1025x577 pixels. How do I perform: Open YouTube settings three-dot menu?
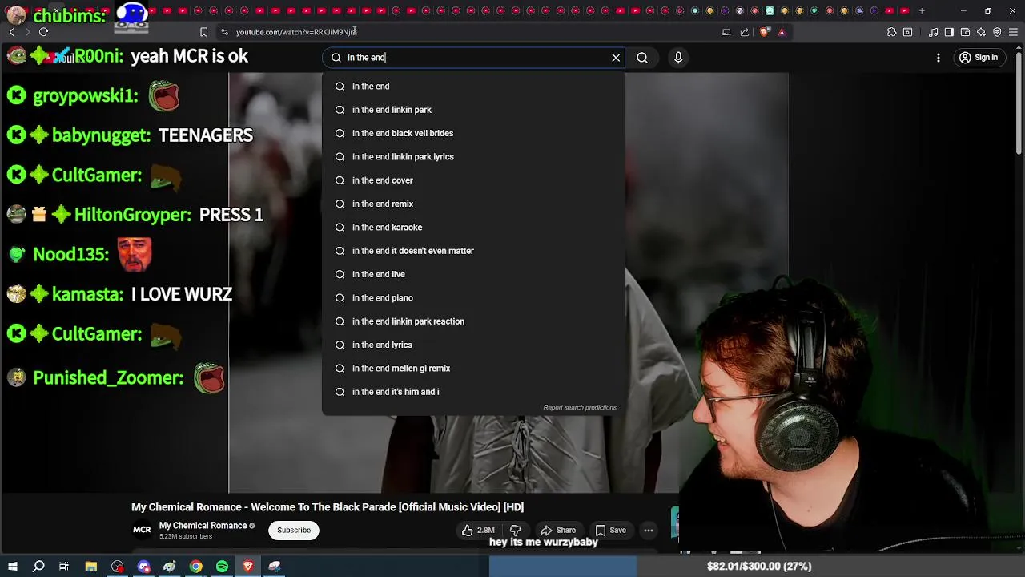[939, 58]
